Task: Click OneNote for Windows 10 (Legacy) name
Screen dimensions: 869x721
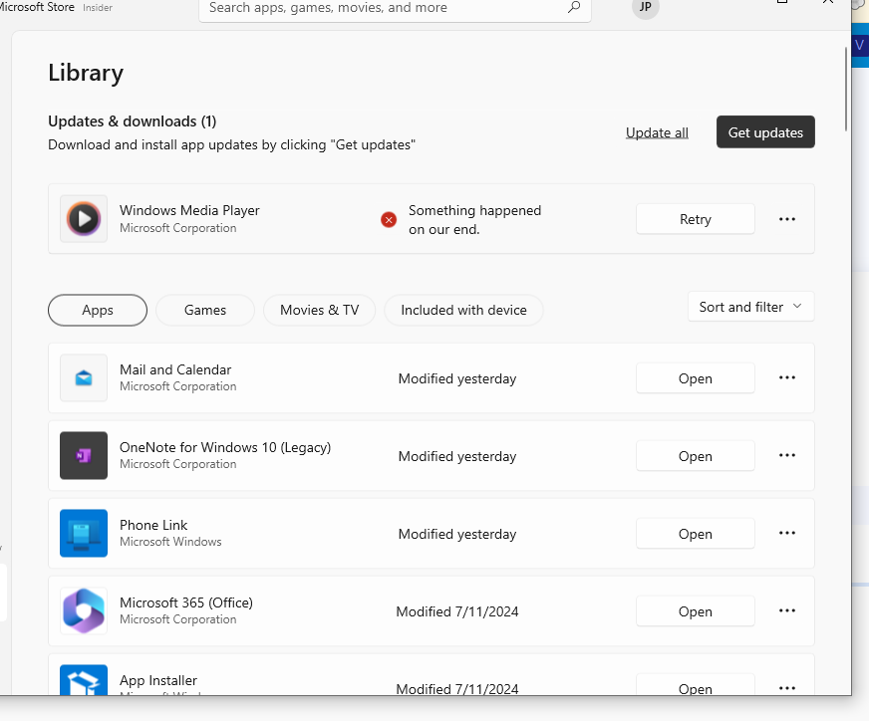Action: coord(225,447)
